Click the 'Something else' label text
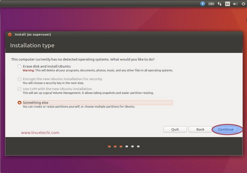The image size is (247, 173). click(x=36, y=103)
